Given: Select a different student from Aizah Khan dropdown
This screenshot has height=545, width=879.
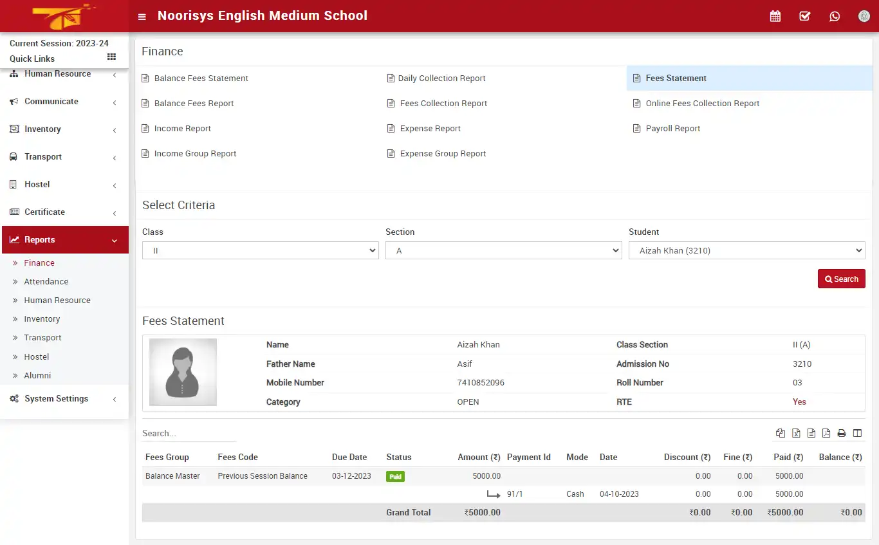Looking at the screenshot, I should coord(746,250).
